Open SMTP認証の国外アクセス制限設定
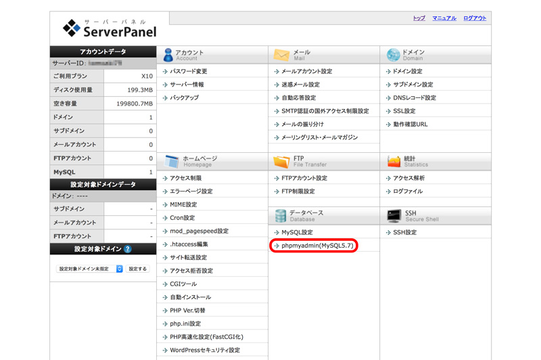Screen dimensions: 541x360 pos(325,111)
